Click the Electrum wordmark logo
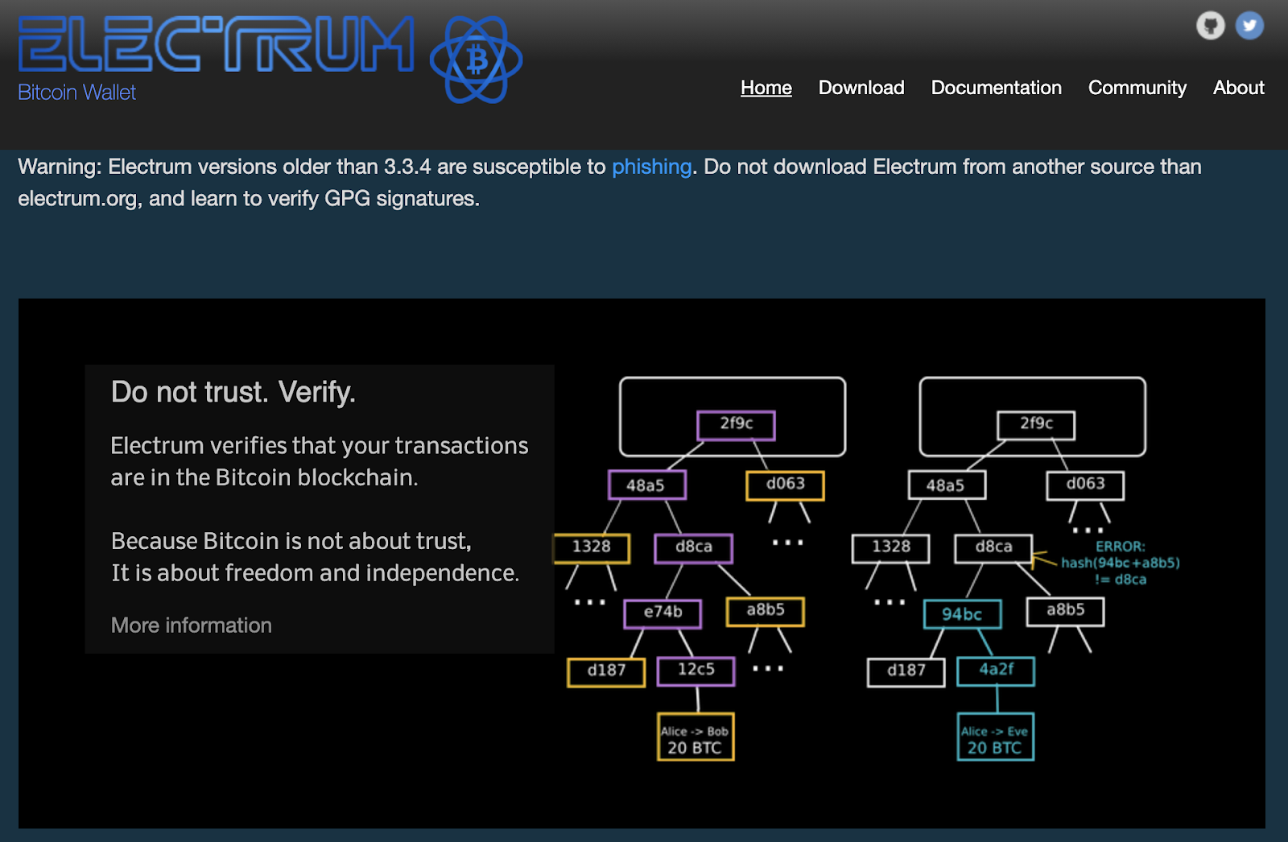 click(216, 45)
